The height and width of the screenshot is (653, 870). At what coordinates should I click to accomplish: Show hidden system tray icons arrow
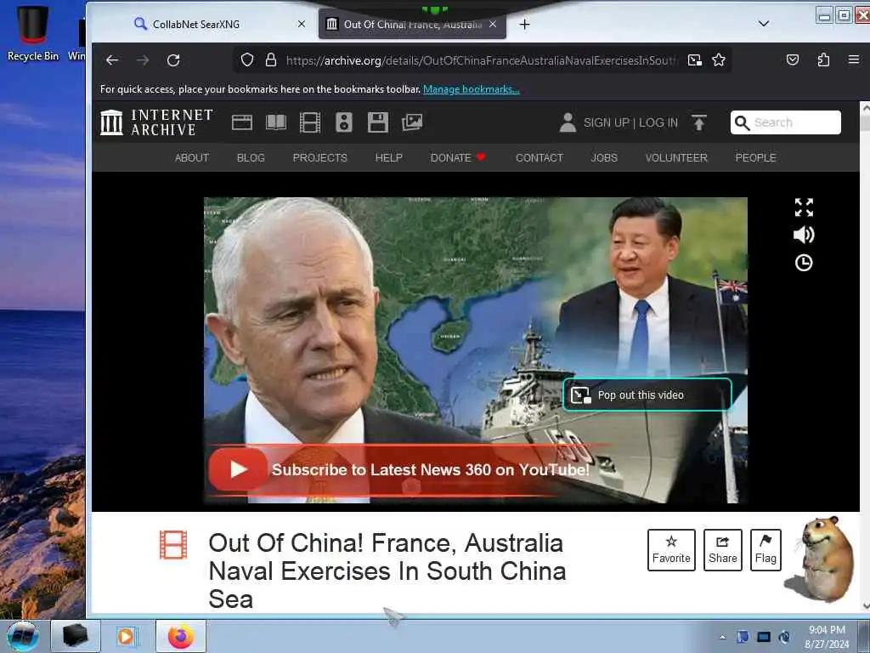pos(722,637)
